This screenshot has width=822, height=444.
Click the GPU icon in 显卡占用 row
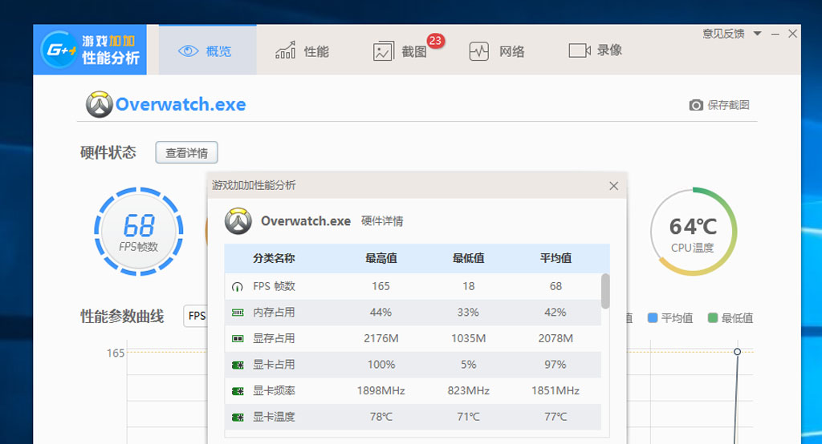click(x=238, y=365)
